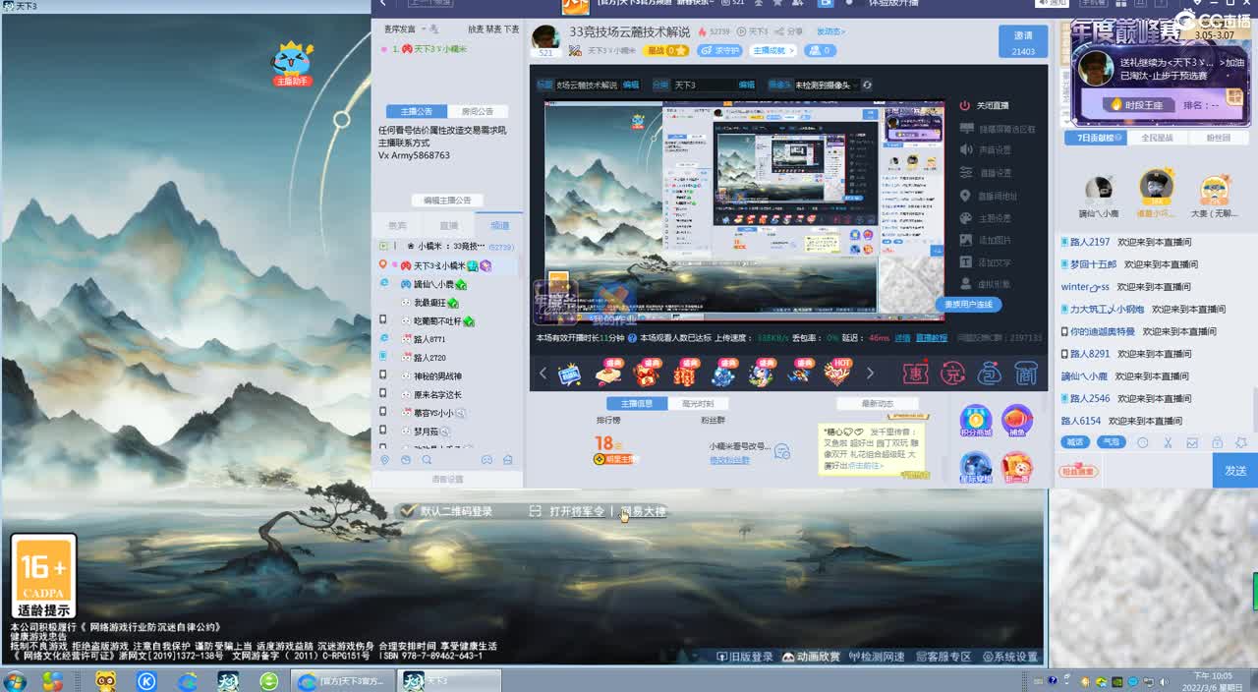Switch to 嘉宾 tab
The width and height of the screenshot is (1258, 692).
pos(397,226)
